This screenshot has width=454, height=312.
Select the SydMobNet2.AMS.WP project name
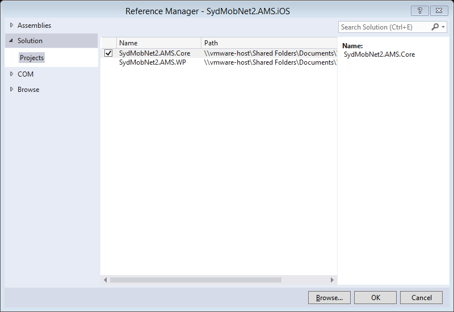pos(153,62)
